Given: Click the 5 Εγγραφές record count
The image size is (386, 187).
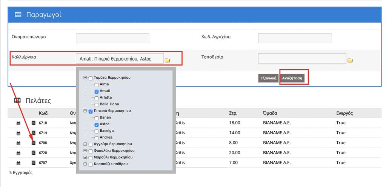Looking at the screenshot, I should [21, 173].
